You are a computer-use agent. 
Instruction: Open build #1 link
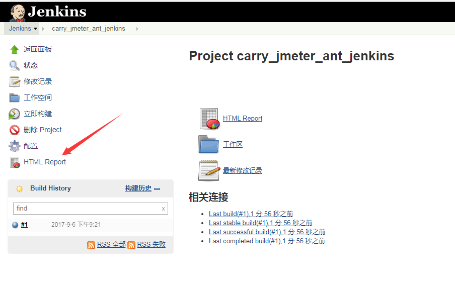(24, 225)
